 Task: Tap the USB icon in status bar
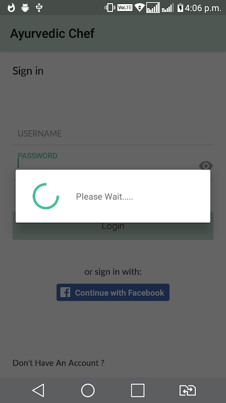pos(39,8)
